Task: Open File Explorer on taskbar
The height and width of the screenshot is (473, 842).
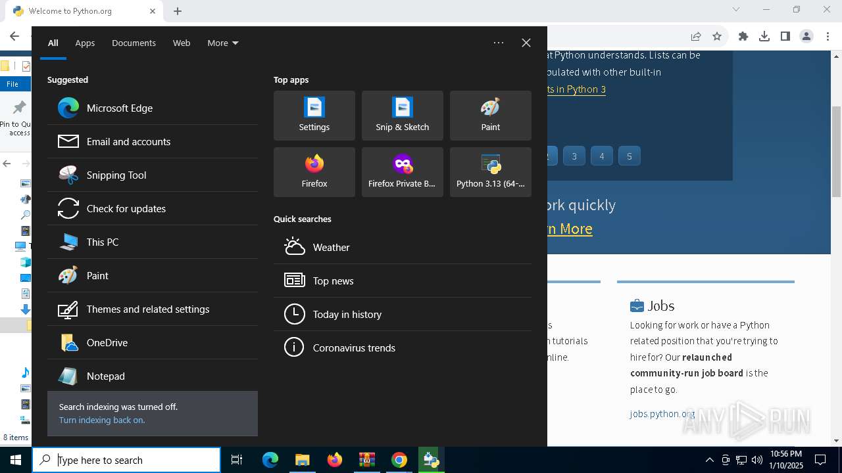Action: [x=302, y=460]
